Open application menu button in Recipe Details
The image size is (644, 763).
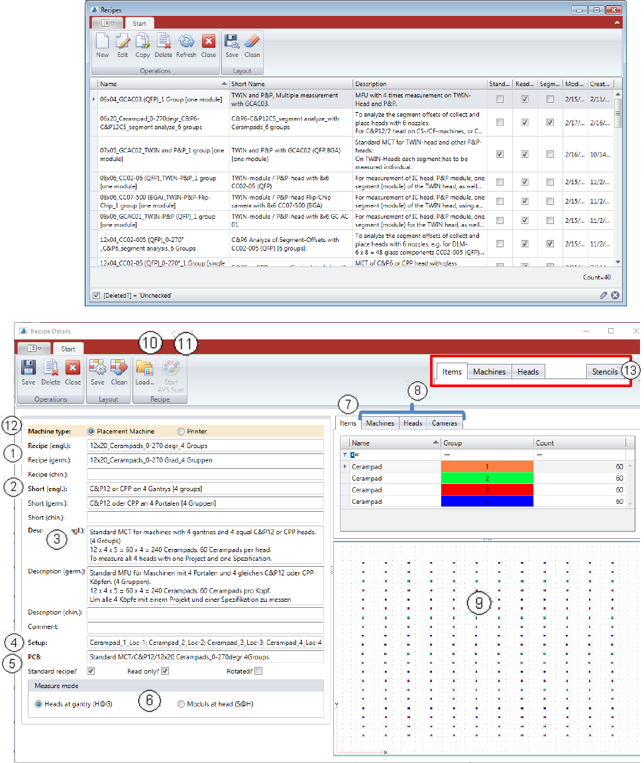[34, 349]
